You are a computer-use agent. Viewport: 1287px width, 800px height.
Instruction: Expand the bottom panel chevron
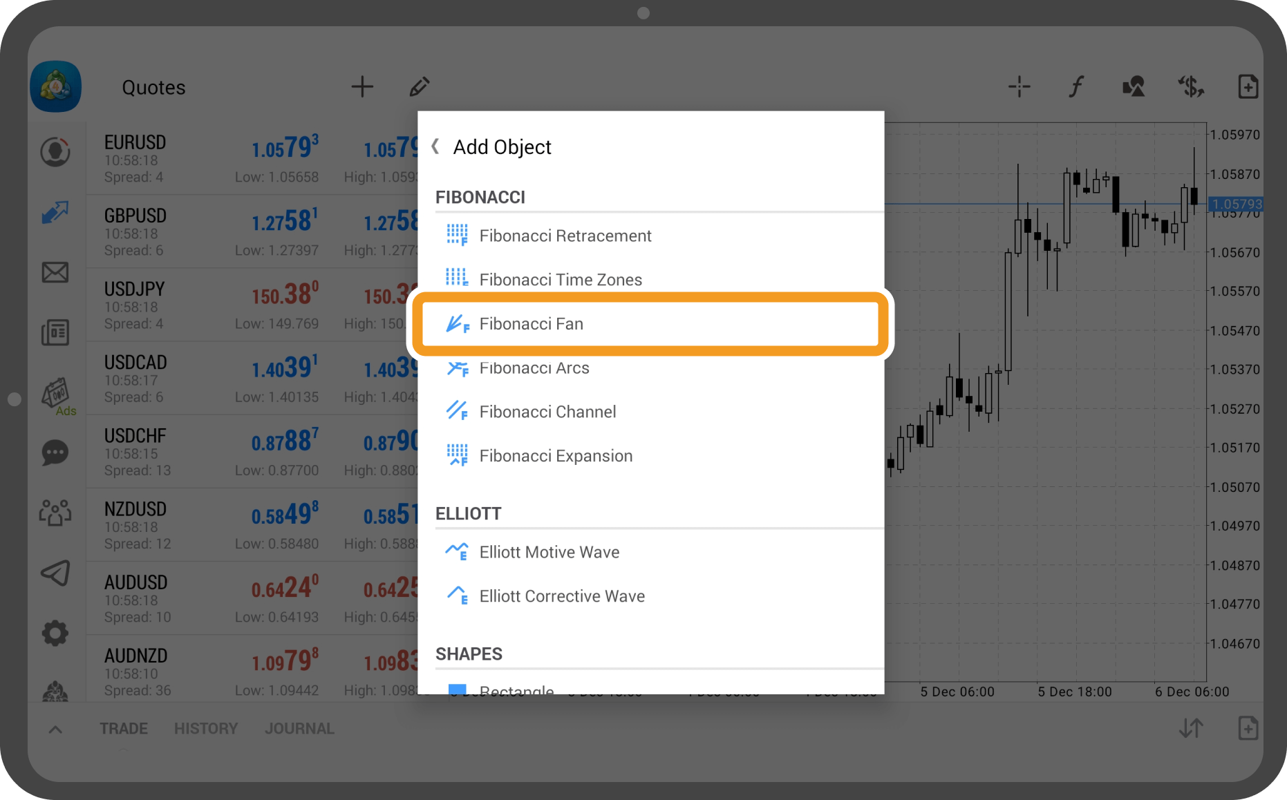56,729
